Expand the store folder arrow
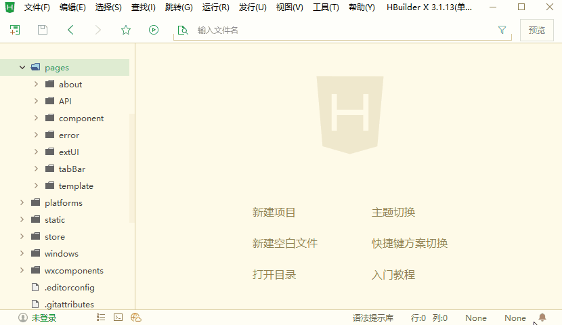562x325 pixels. point(22,236)
